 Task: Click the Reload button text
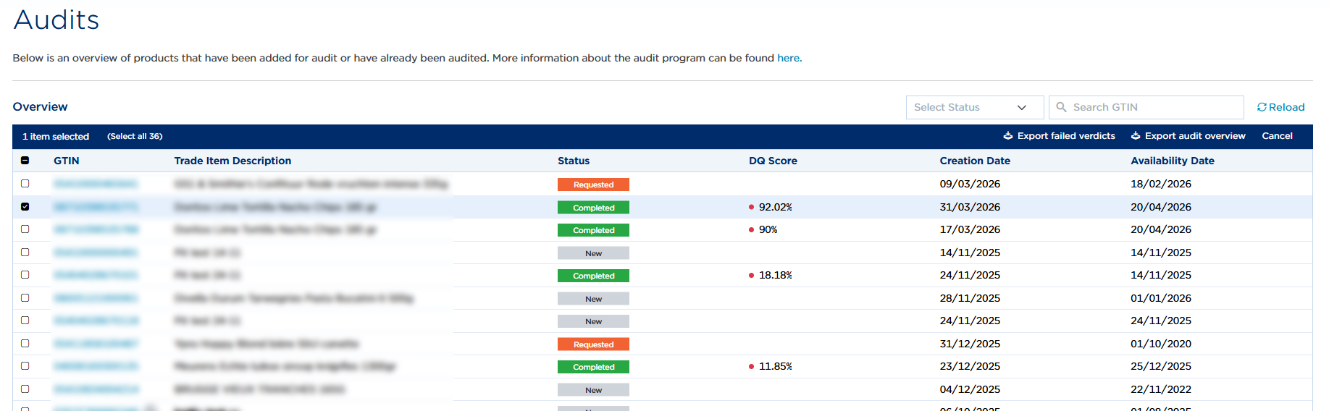[1286, 107]
